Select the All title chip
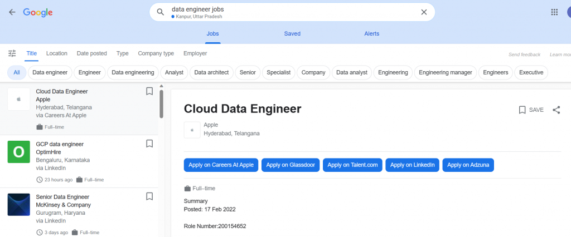Image resolution: width=571 pixels, height=237 pixels. coord(17,72)
